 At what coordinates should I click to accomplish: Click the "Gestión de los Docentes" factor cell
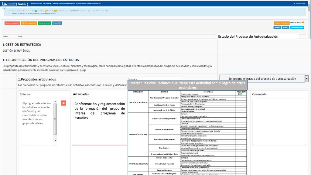pos(164,129)
